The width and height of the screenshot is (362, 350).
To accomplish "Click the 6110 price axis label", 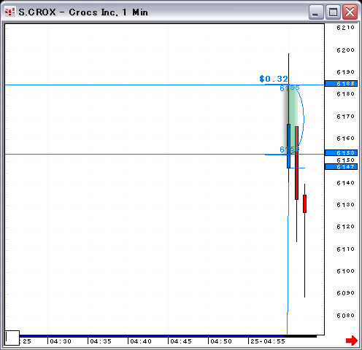I will click(x=345, y=249).
